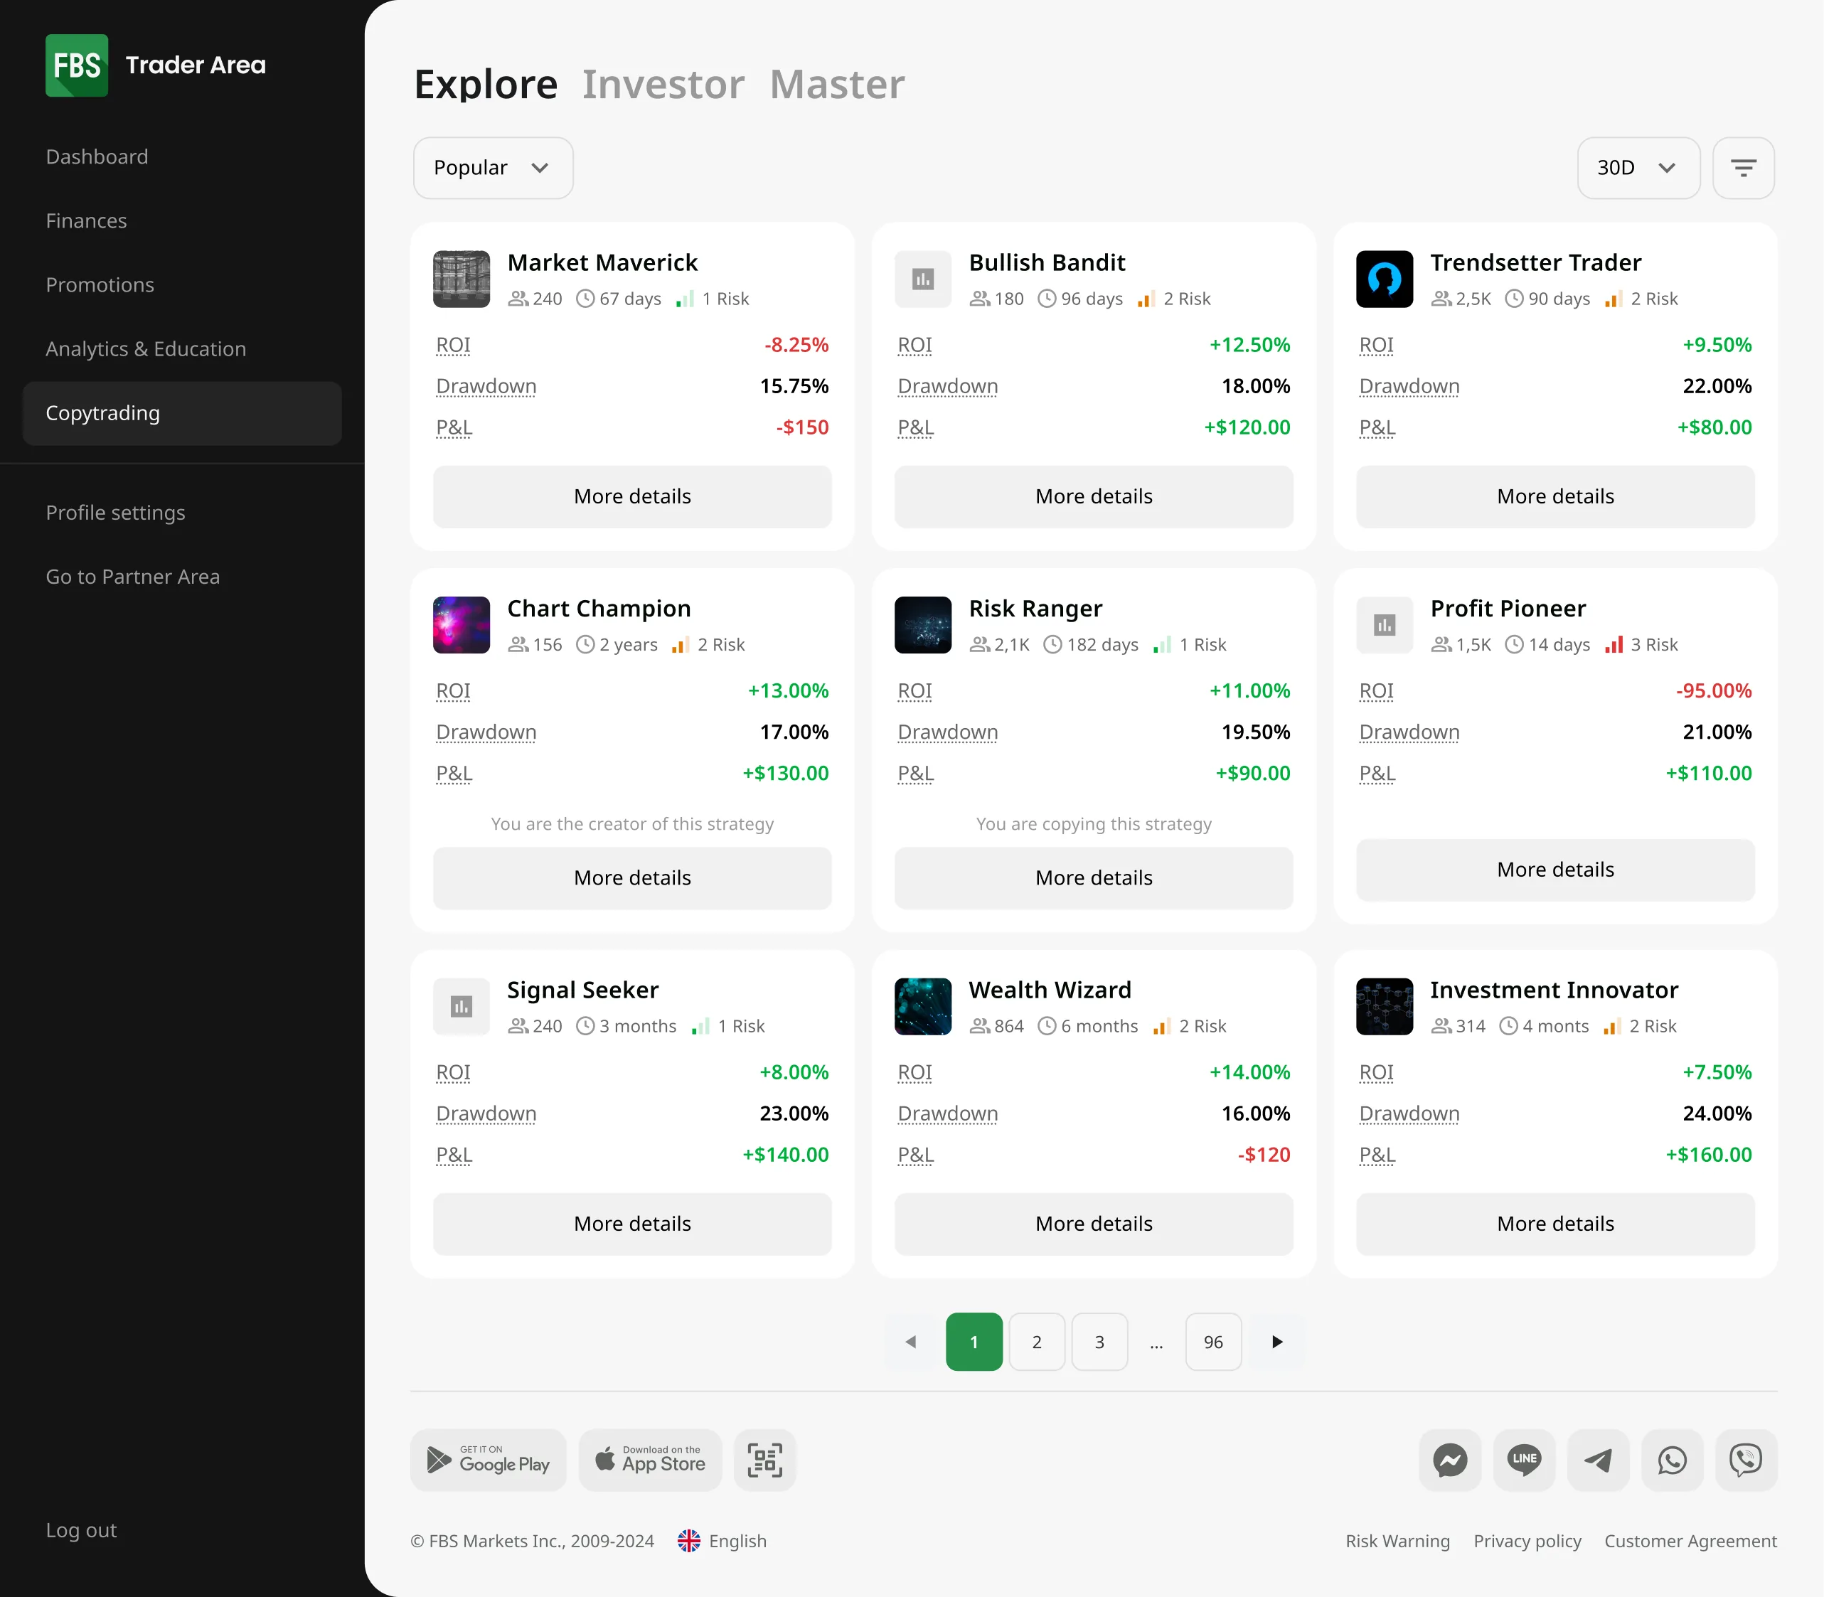Click Profit Pioneer placeholder avatar icon
The height and width of the screenshot is (1597, 1824).
click(1384, 625)
